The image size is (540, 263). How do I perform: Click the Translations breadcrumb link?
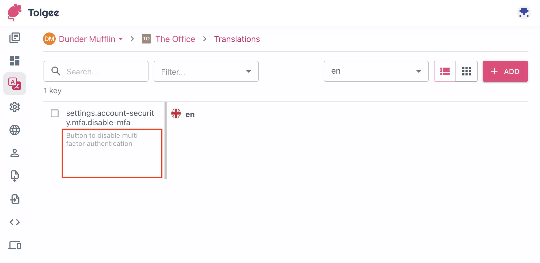coord(237,39)
